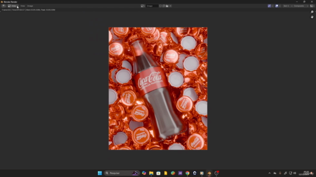Expand the sidebar with small arrow
The image size is (316, 177).
click(x=315, y=12)
